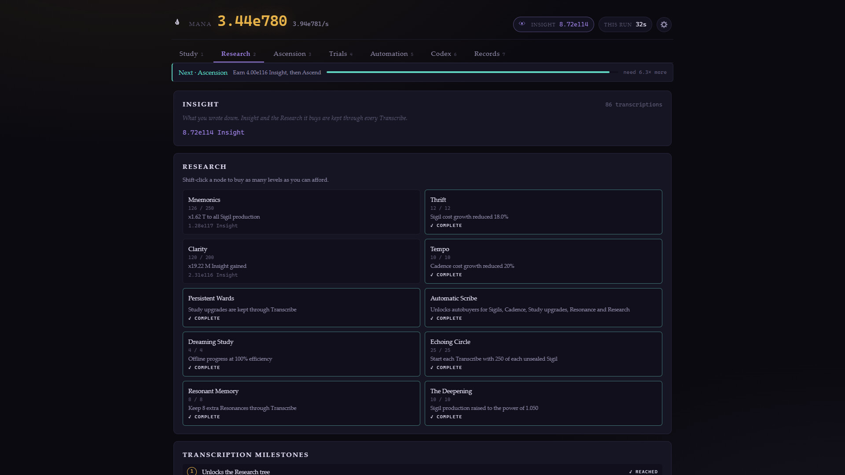
Task: Click the '8.72e114 Insight' value in panel
Action: pyautogui.click(x=213, y=132)
